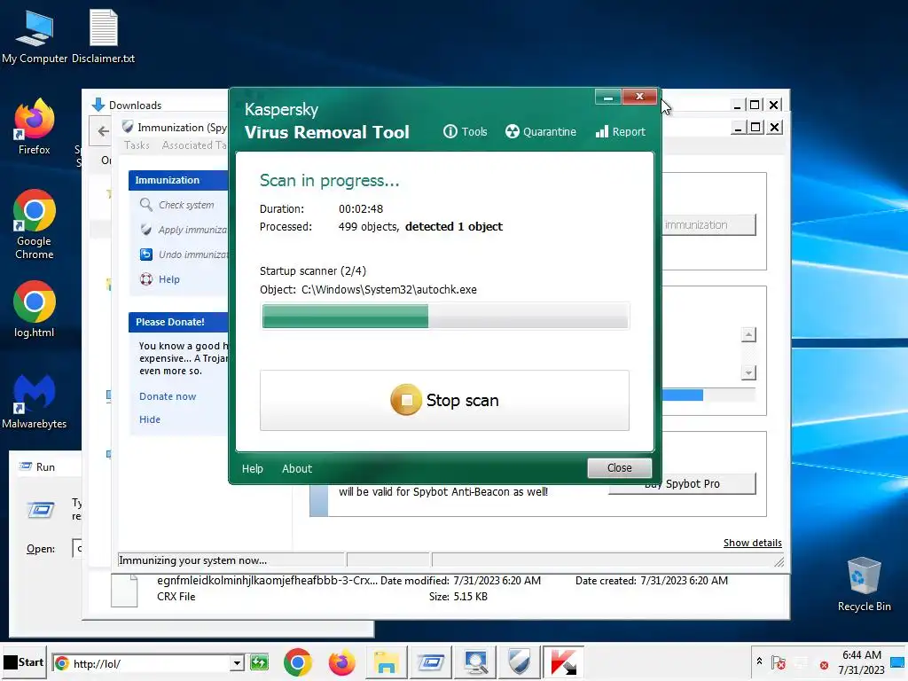Select Apply immunization in Spybot sidebar
The image size is (908, 681).
[184, 230]
